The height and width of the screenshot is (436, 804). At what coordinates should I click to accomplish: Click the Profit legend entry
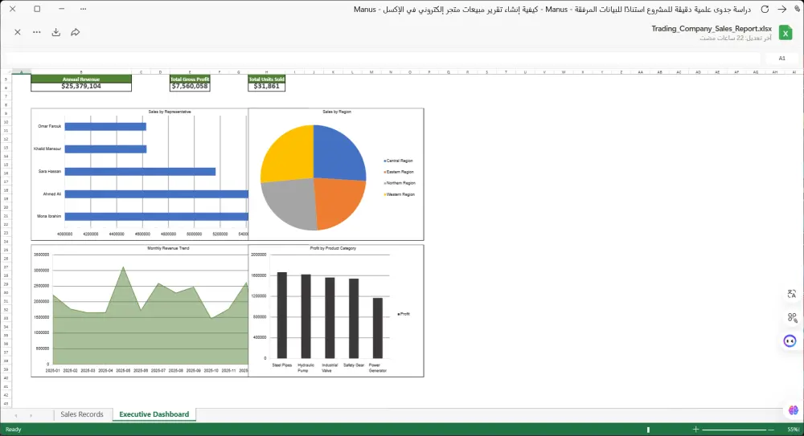coord(404,314)
